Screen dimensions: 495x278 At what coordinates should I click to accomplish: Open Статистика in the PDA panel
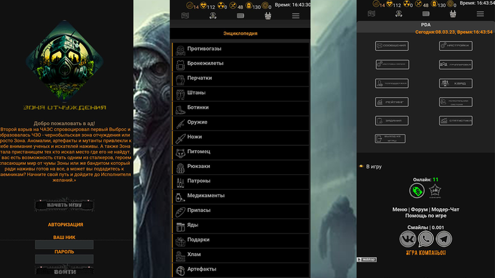[455, 120]
